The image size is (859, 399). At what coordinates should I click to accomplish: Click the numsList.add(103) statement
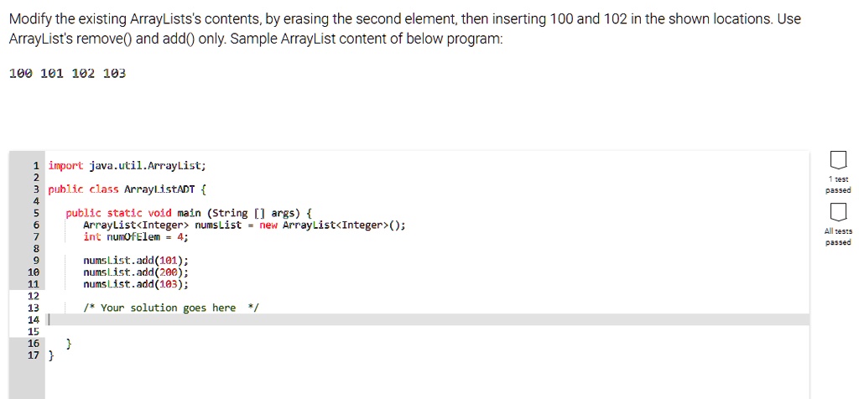tap(136, 284)
